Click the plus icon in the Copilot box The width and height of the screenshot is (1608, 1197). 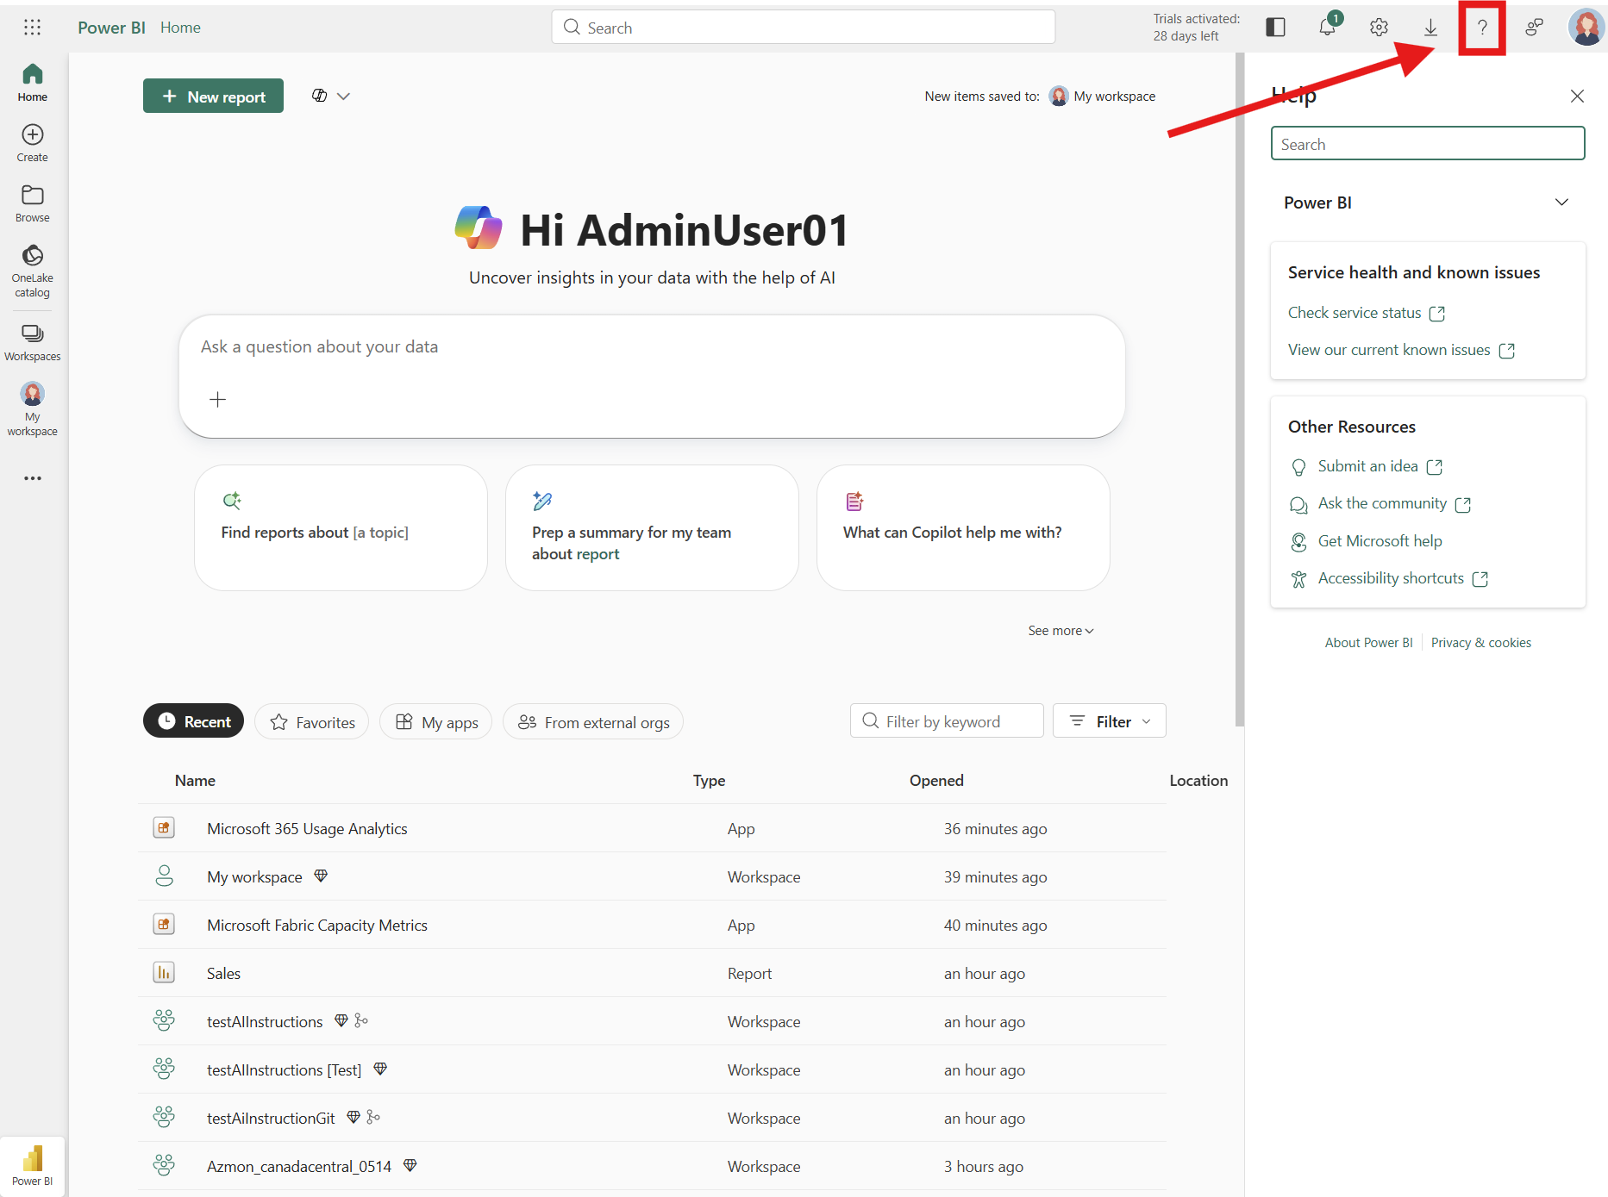[x=218, y=400]
